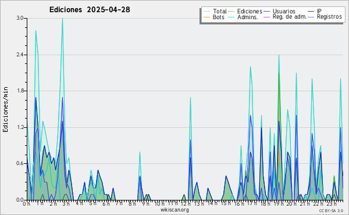This screenshot has height=215, width=349.
Task: Click the Admins. legend label
Action: tap(248, 17)
